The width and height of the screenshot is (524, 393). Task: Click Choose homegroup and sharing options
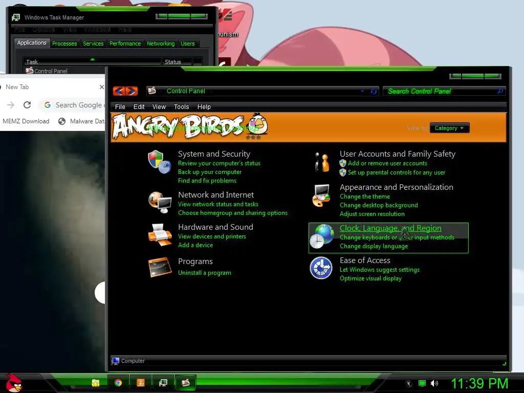[233, 212]
